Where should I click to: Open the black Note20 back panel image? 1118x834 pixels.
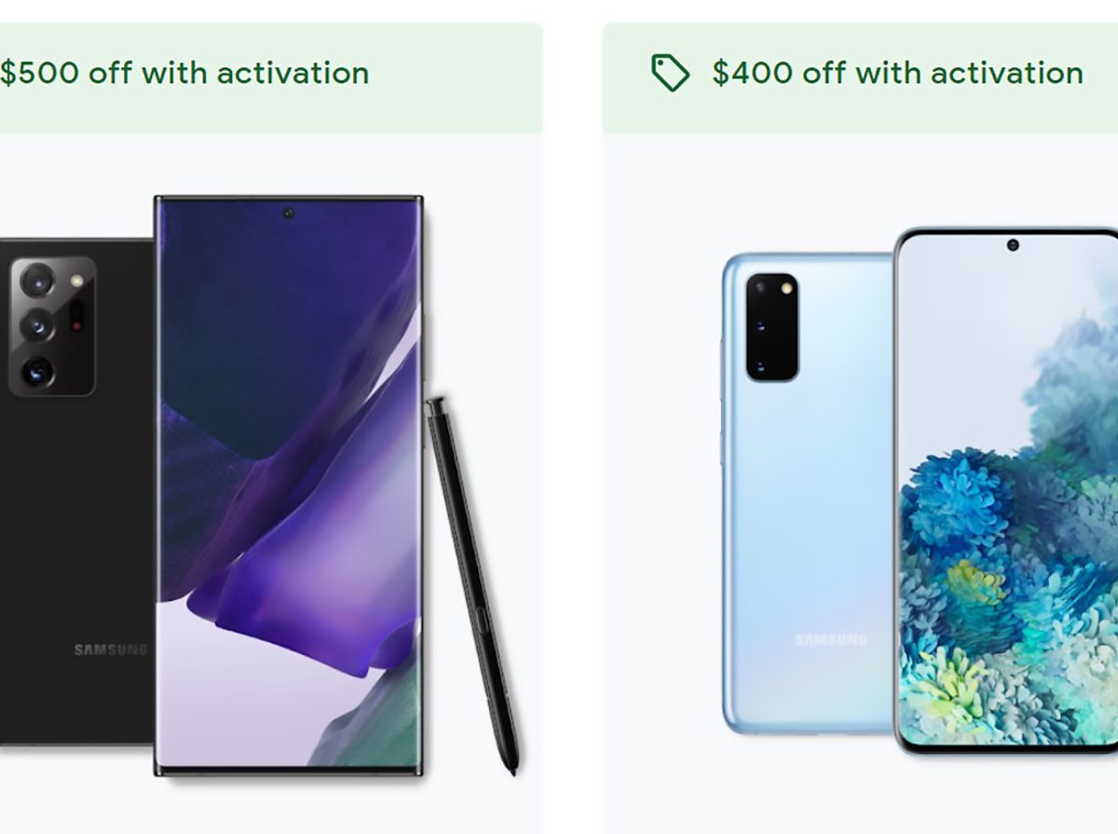click(77, 491)
